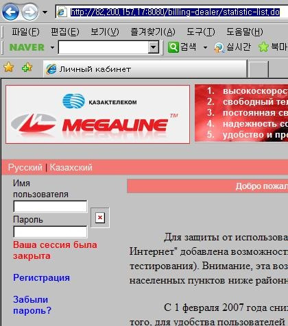288x326 pixels.
Task: Open the 보기(V) menu
Action: (105, 32)
